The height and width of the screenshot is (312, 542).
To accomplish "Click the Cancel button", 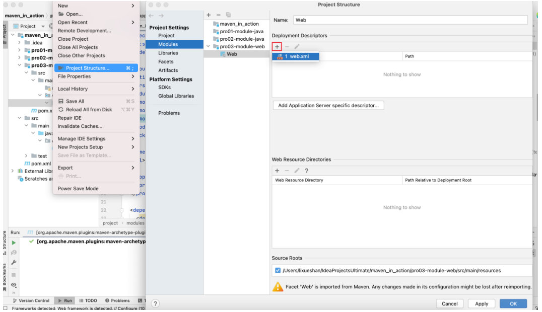I will click(449, 304).
